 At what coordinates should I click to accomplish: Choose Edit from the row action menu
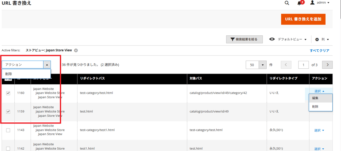315,98
